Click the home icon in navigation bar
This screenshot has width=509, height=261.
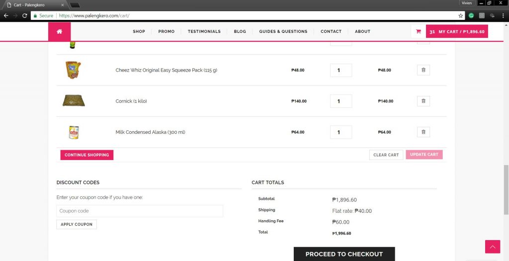pos(59,31)
